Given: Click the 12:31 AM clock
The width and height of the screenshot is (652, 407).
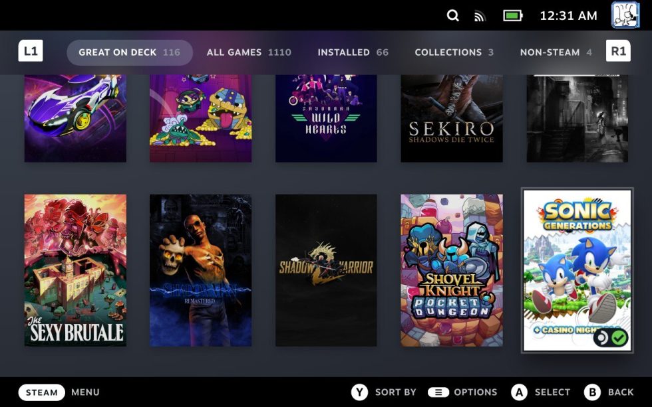Looking at the screenshot, I should coord(568,16).
